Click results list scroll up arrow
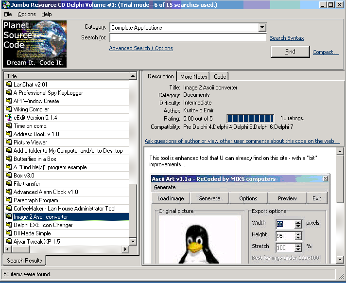 133,76
